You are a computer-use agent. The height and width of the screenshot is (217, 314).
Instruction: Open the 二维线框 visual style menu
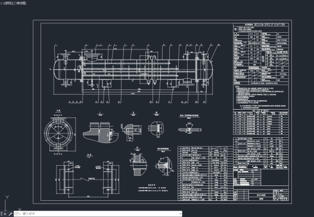(19, 3)
